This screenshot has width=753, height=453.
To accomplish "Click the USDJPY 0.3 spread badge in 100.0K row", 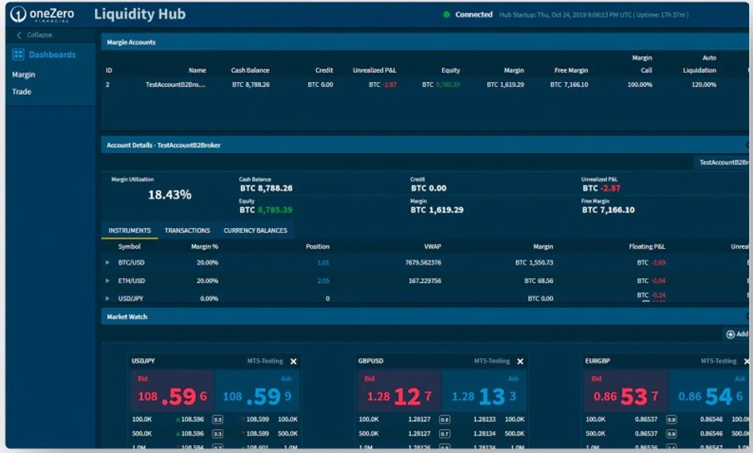I will (218, 420).
